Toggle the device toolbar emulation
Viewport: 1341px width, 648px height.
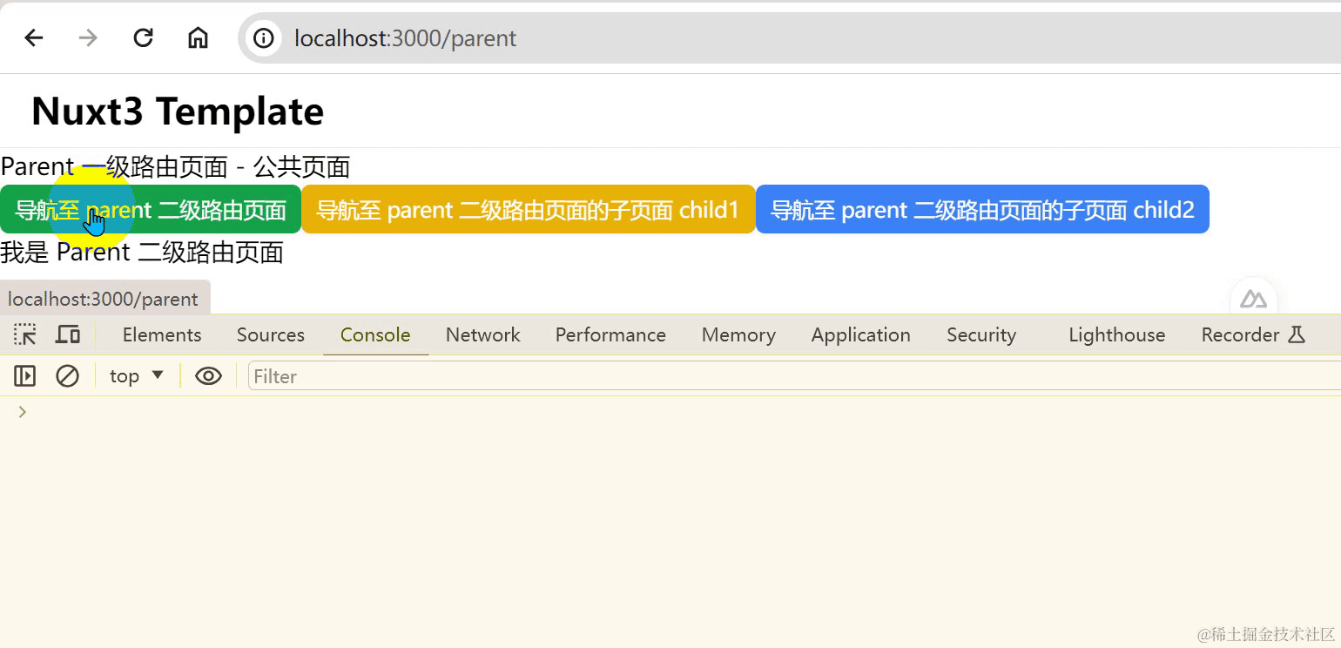click(x=68, y=334)
